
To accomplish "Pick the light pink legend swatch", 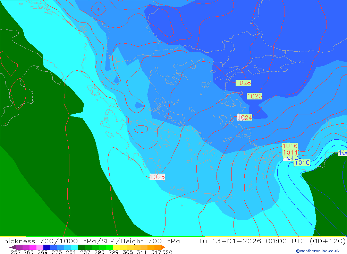I will tap(40, 247).
